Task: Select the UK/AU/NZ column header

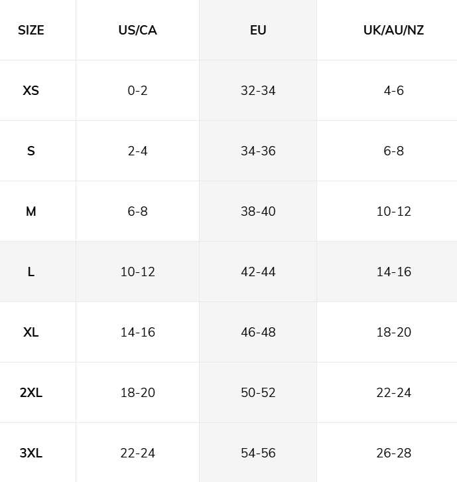Action: (x=393, y=30)
